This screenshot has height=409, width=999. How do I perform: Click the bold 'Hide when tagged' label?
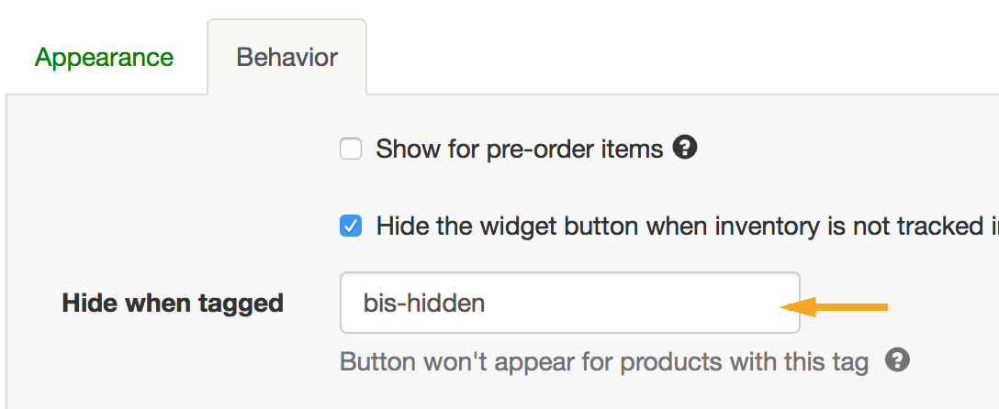(173, 304)
